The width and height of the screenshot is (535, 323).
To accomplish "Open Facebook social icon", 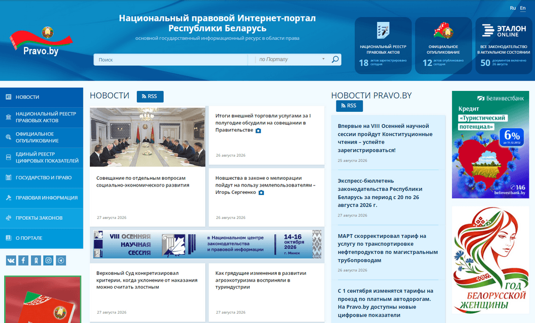I will click(x=23, y=260).
